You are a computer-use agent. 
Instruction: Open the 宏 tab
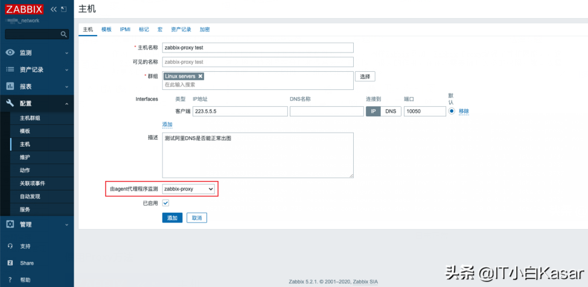click(x=160, y=30)
